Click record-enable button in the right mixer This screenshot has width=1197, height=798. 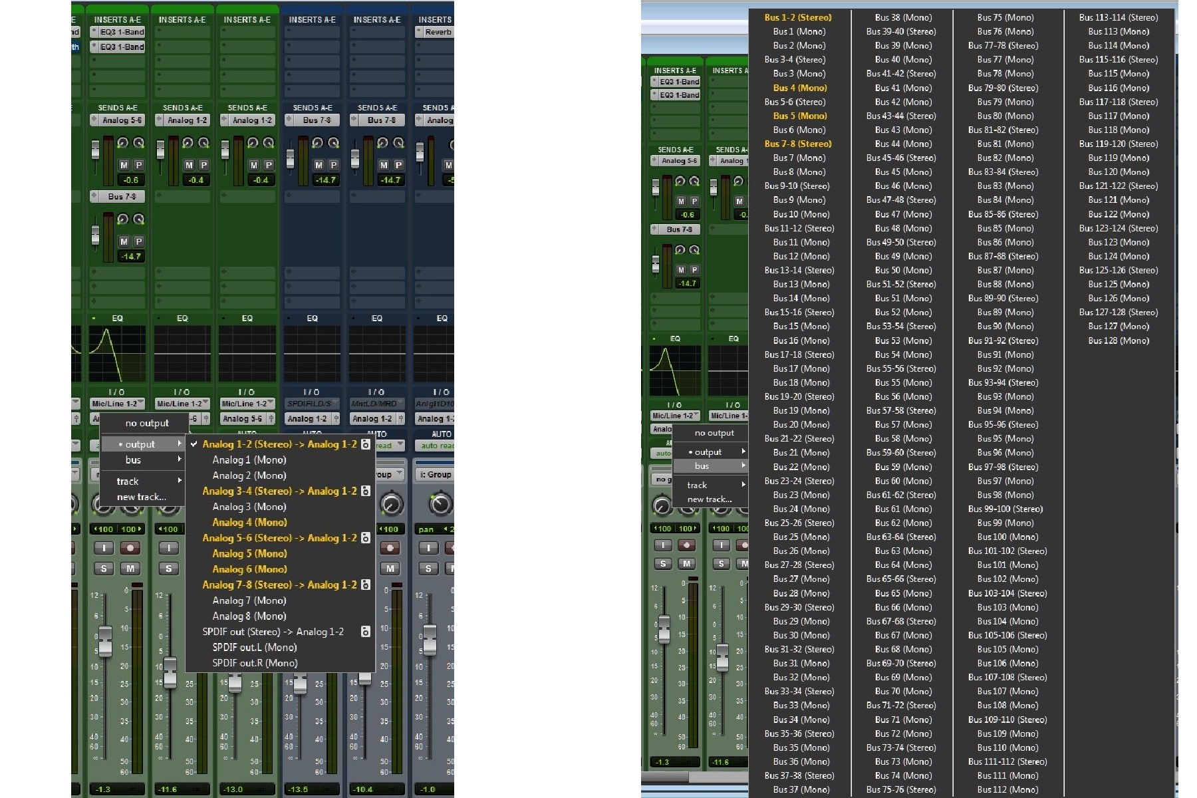pyautogui.click(x=687, y=545)
